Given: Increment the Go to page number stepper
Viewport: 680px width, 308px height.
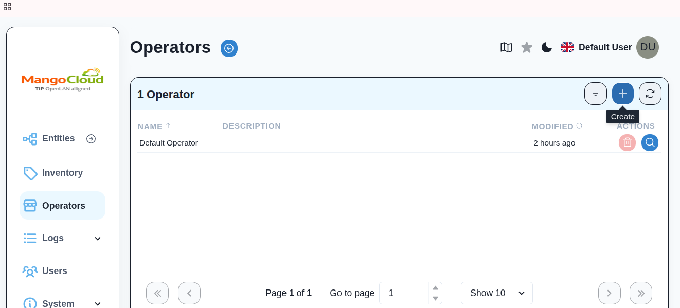Looking at the screenshot, I should pyautogui.click(x=435, y=288).
